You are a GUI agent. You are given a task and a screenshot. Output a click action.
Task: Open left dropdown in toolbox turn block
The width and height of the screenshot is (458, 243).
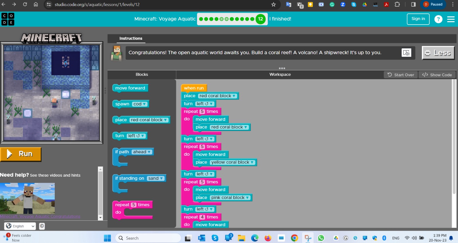[x=136, y=136]
